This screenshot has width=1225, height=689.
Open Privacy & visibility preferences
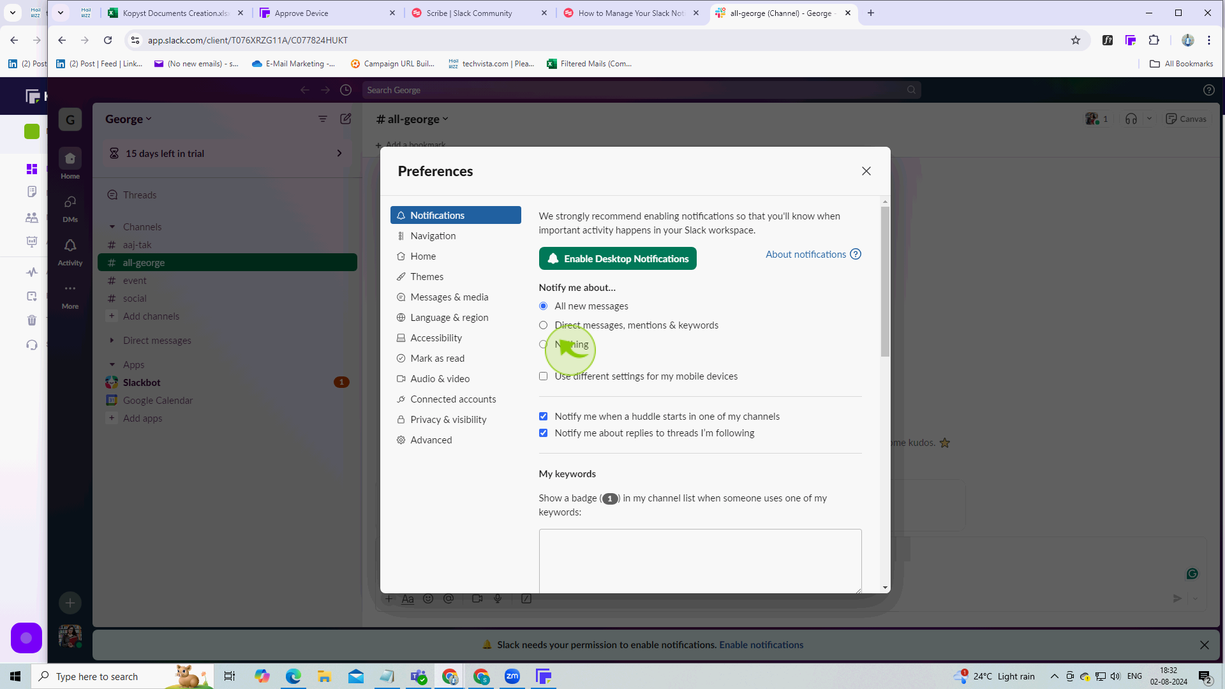pyautogui.click(x=456, y=420)
